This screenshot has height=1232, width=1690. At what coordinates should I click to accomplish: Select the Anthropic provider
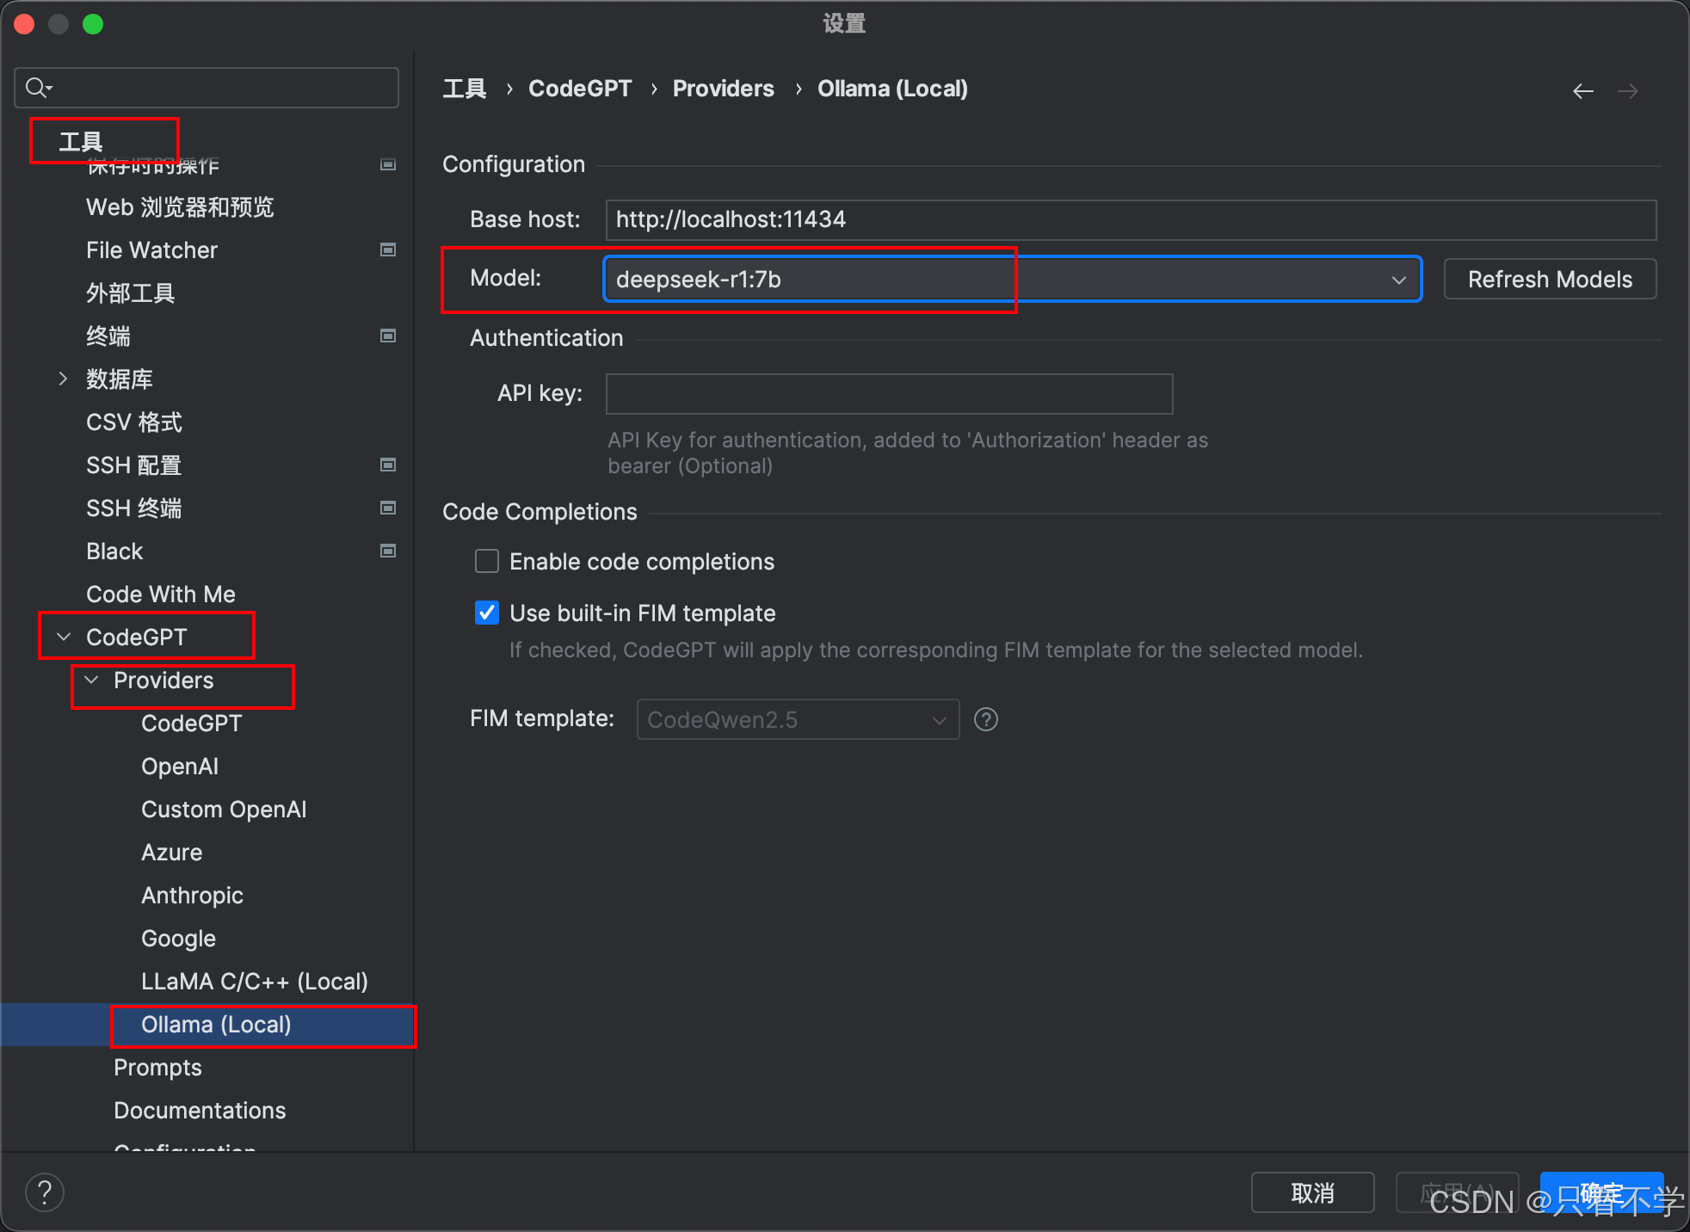click(x=192, y=895)
